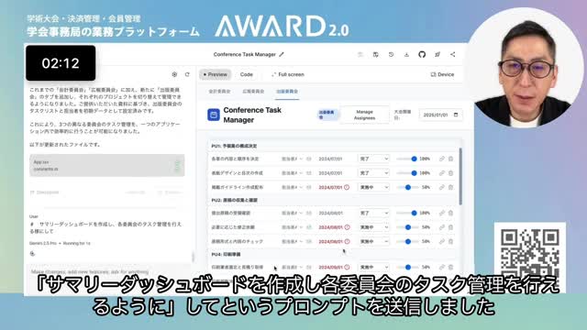This screenshot has width=587, height=330.
Task: Delete the 表紙デザインと目次の作成 task via trash icon
Action: coord(450,173)
